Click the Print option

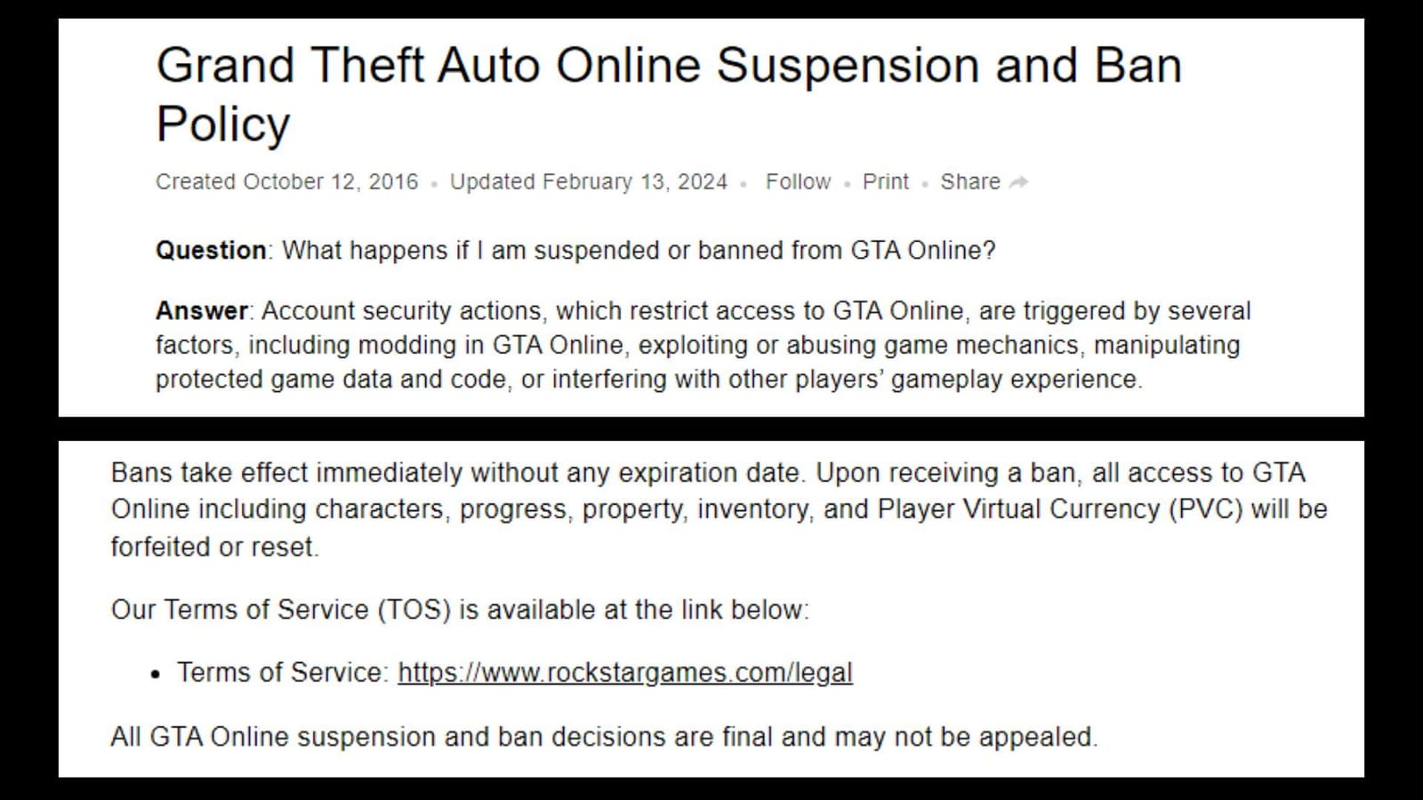885,181
